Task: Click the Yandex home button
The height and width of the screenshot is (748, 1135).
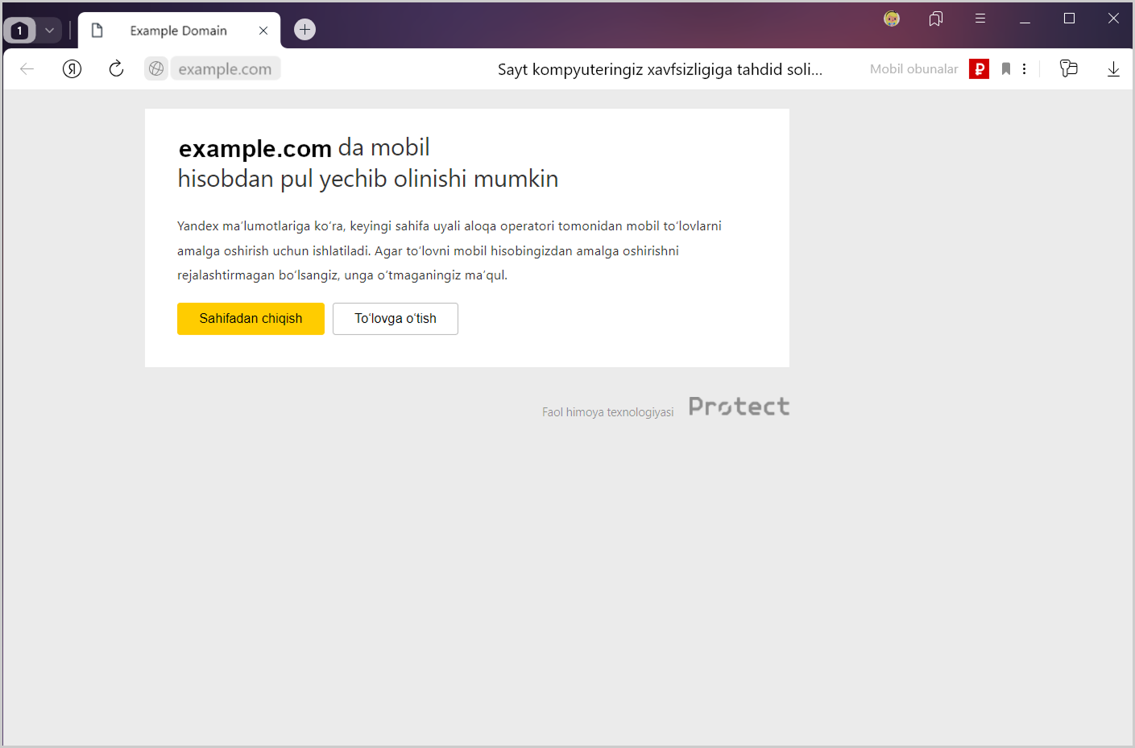Action: 72,69
